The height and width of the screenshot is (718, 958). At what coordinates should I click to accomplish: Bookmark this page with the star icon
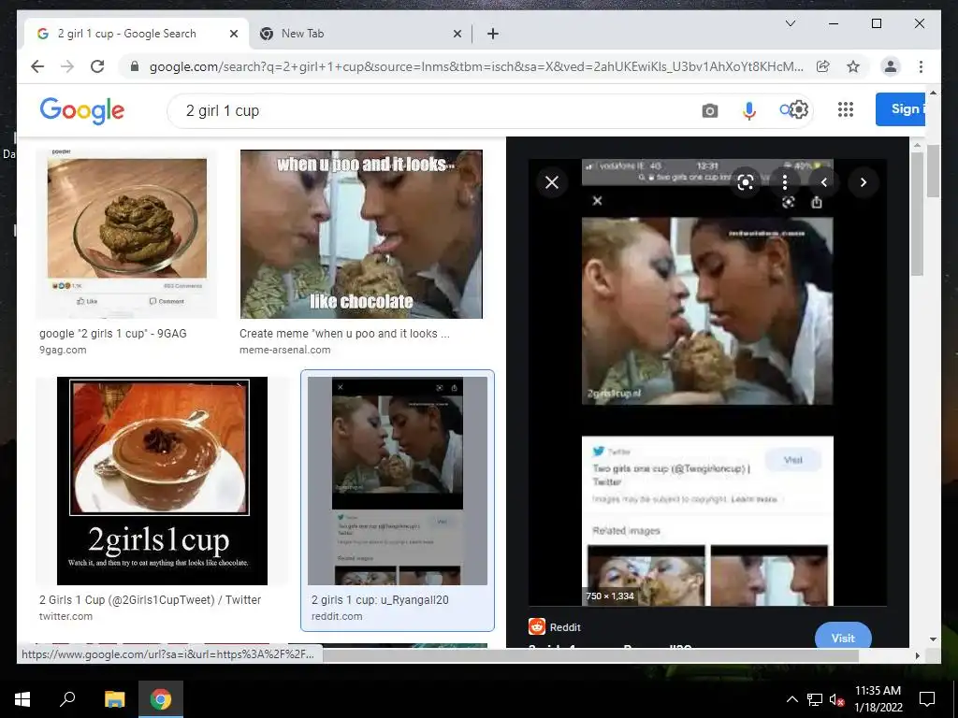(x=853, y=66)
